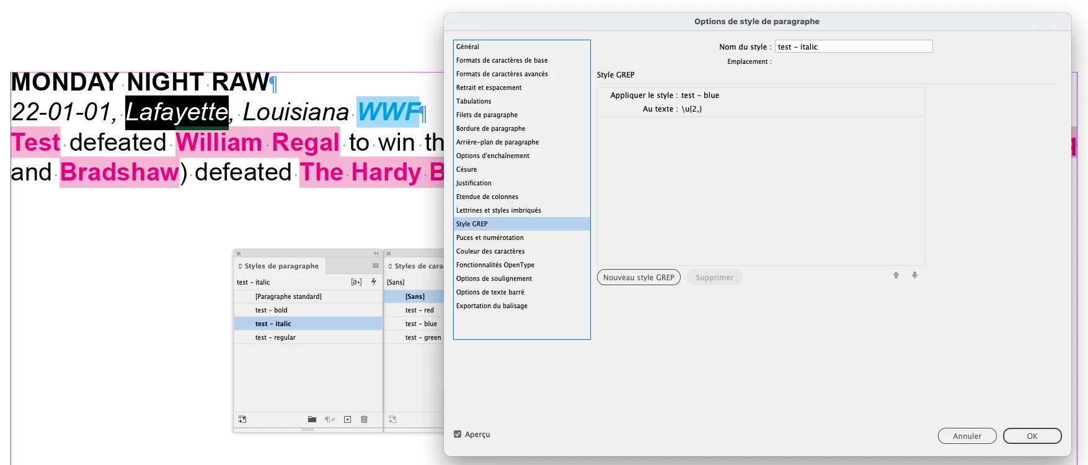The width and height of the screenshot is (1088, 465).
Task: Click the Nom du style field
Action: coord(854,46)
